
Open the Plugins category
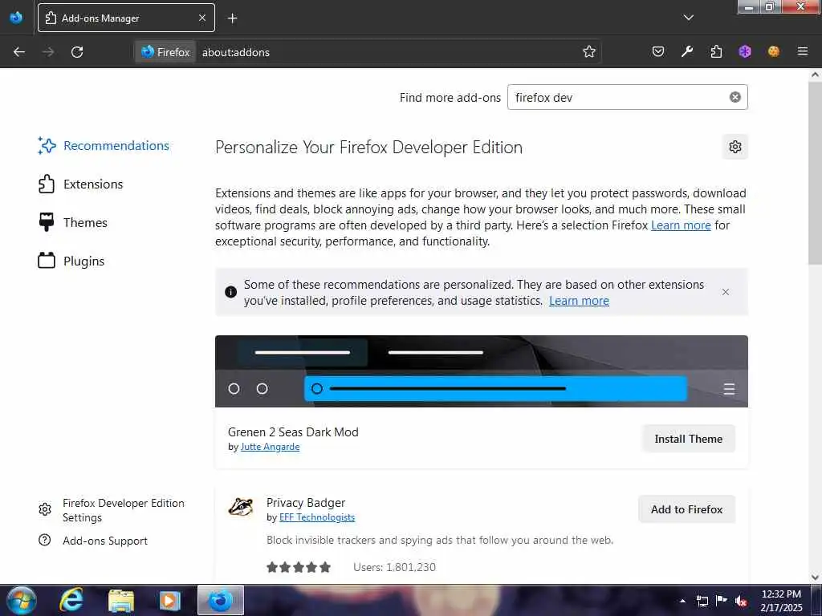tap(71, 261)
